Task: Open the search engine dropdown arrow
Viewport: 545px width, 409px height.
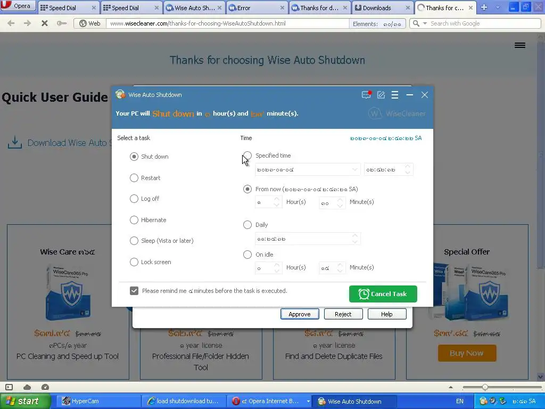Action: coord(424,23)
